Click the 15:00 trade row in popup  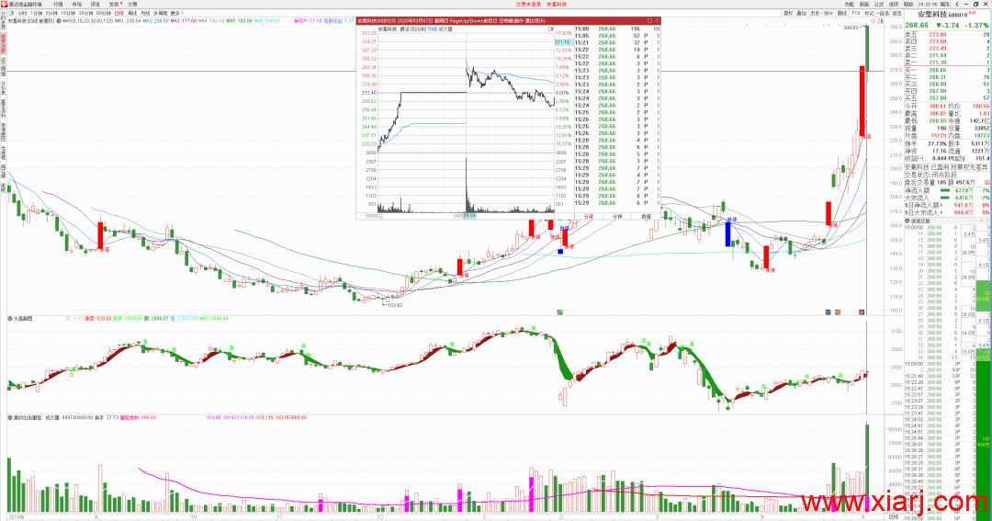[x=617, y=29]
